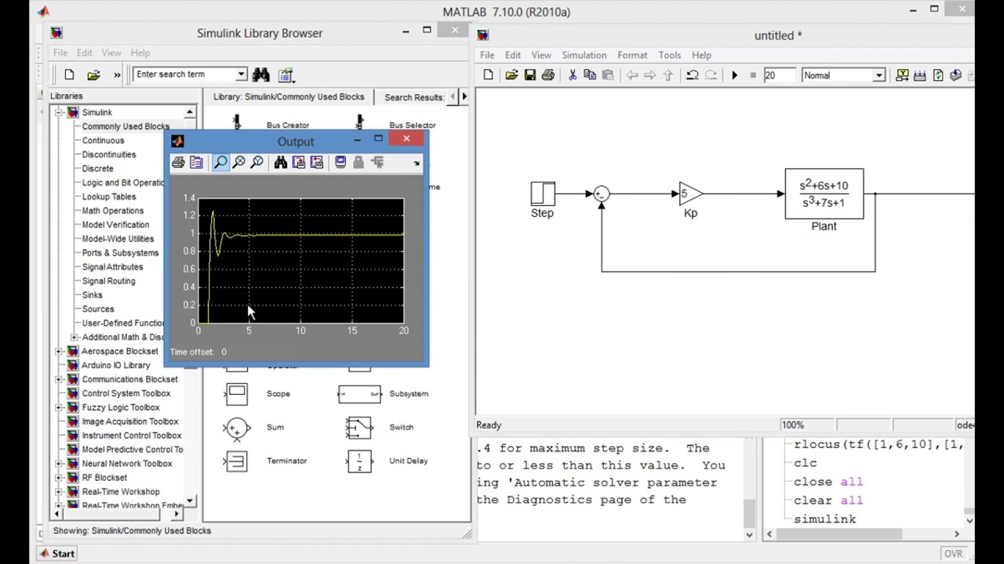
Task: Restore saved axes settings in scope
Action: coord(316,162)
